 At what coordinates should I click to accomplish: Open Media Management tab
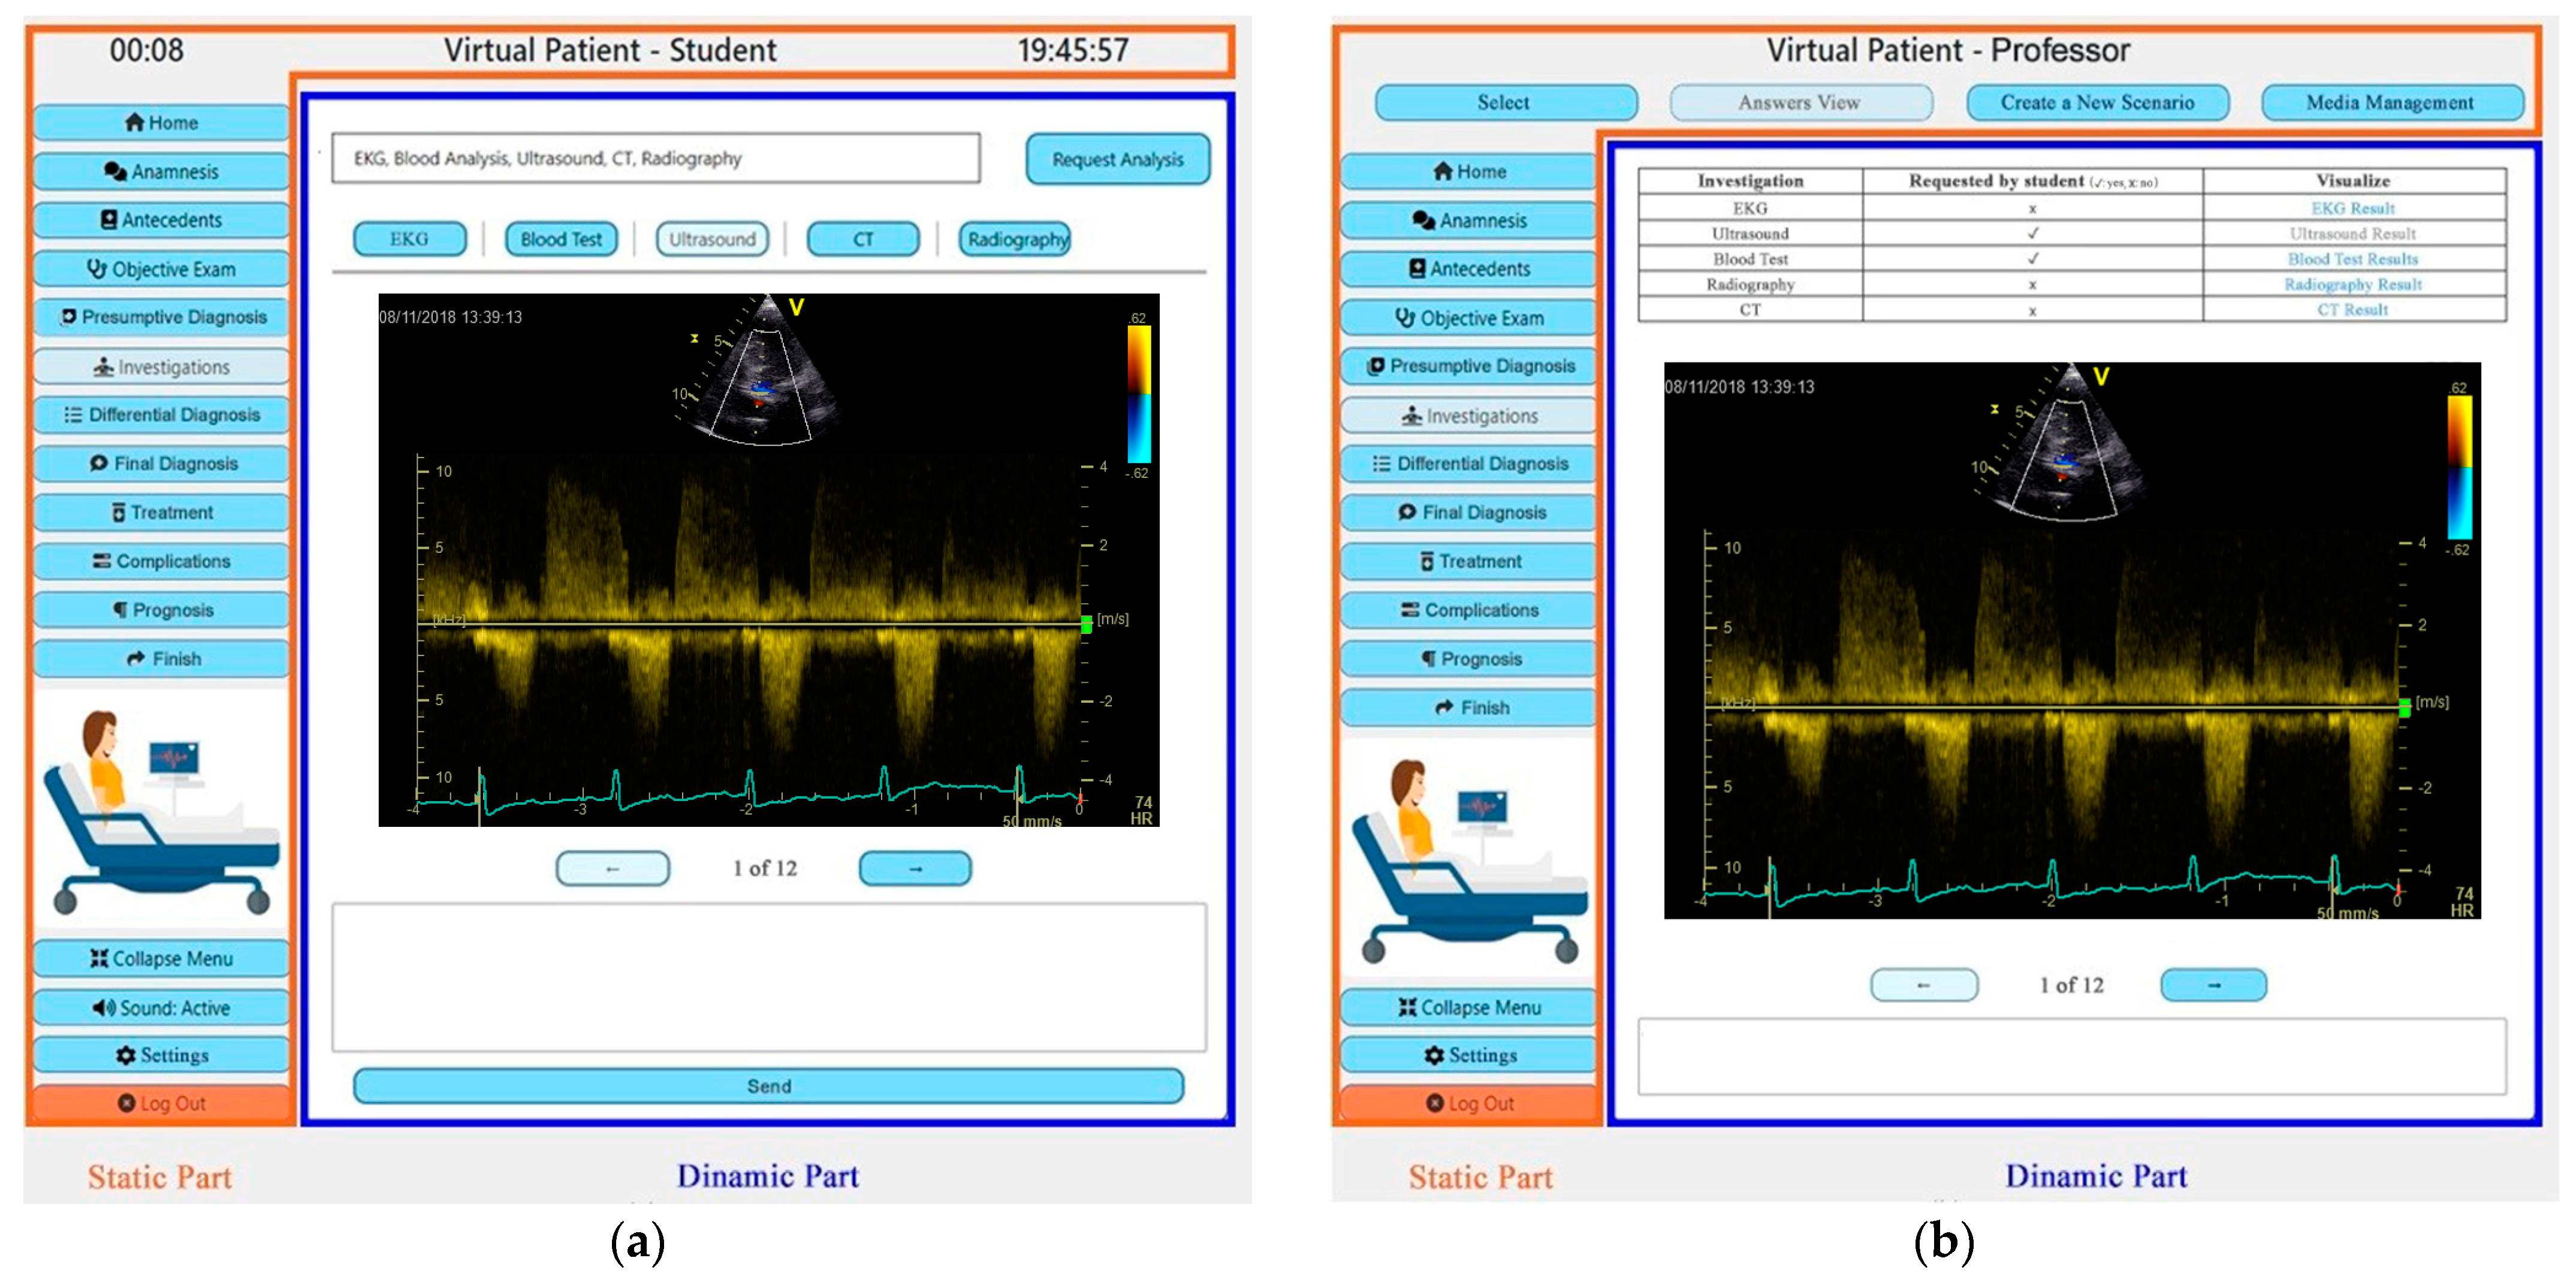tap(2390, 102)
